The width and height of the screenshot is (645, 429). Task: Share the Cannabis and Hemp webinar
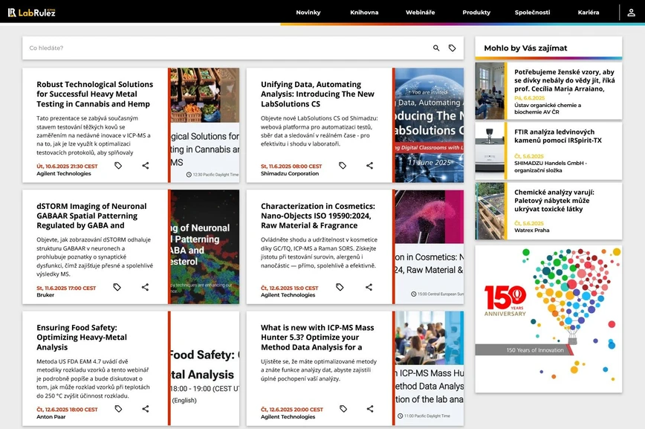point(145,166)
